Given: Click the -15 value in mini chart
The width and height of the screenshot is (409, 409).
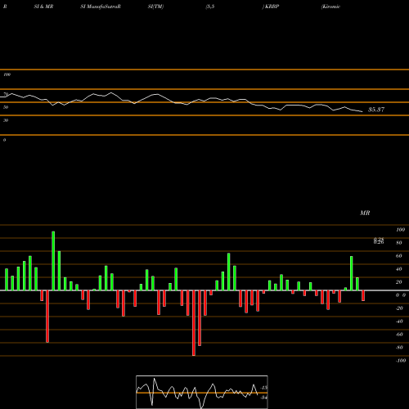Looking at the screenshot, I should (264, 388).
